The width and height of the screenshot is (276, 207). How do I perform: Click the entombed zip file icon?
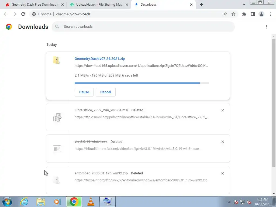[x=57, y=180]
